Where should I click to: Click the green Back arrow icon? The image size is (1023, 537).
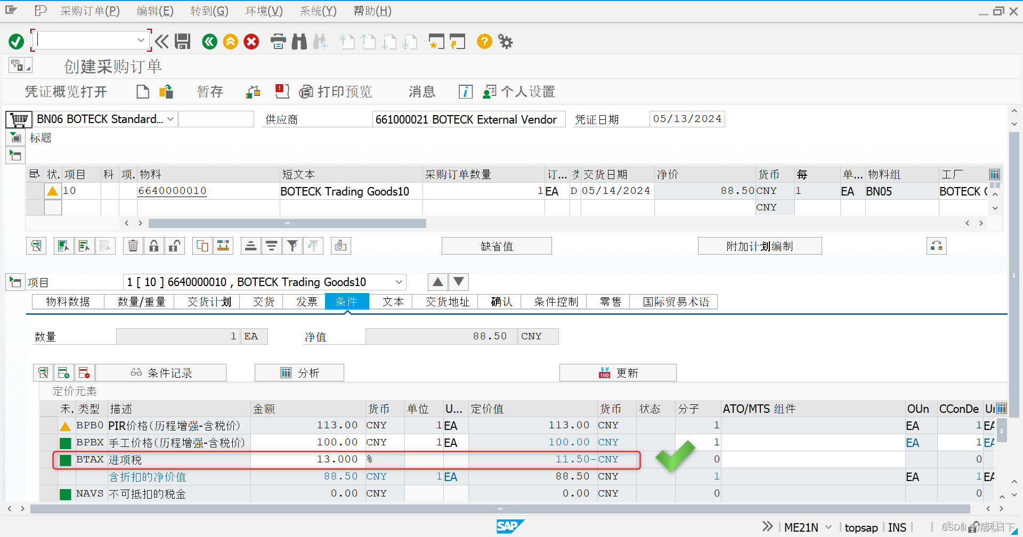210,42
